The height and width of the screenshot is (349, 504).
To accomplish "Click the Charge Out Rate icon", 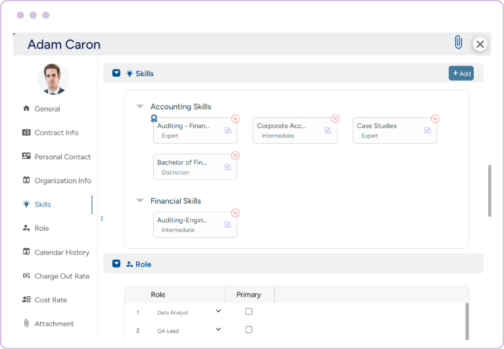I will 26,275.
